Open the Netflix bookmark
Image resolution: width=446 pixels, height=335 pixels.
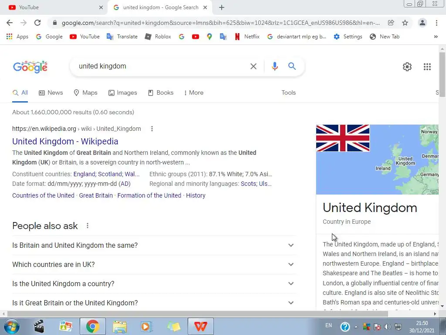[x=247, y=37]
